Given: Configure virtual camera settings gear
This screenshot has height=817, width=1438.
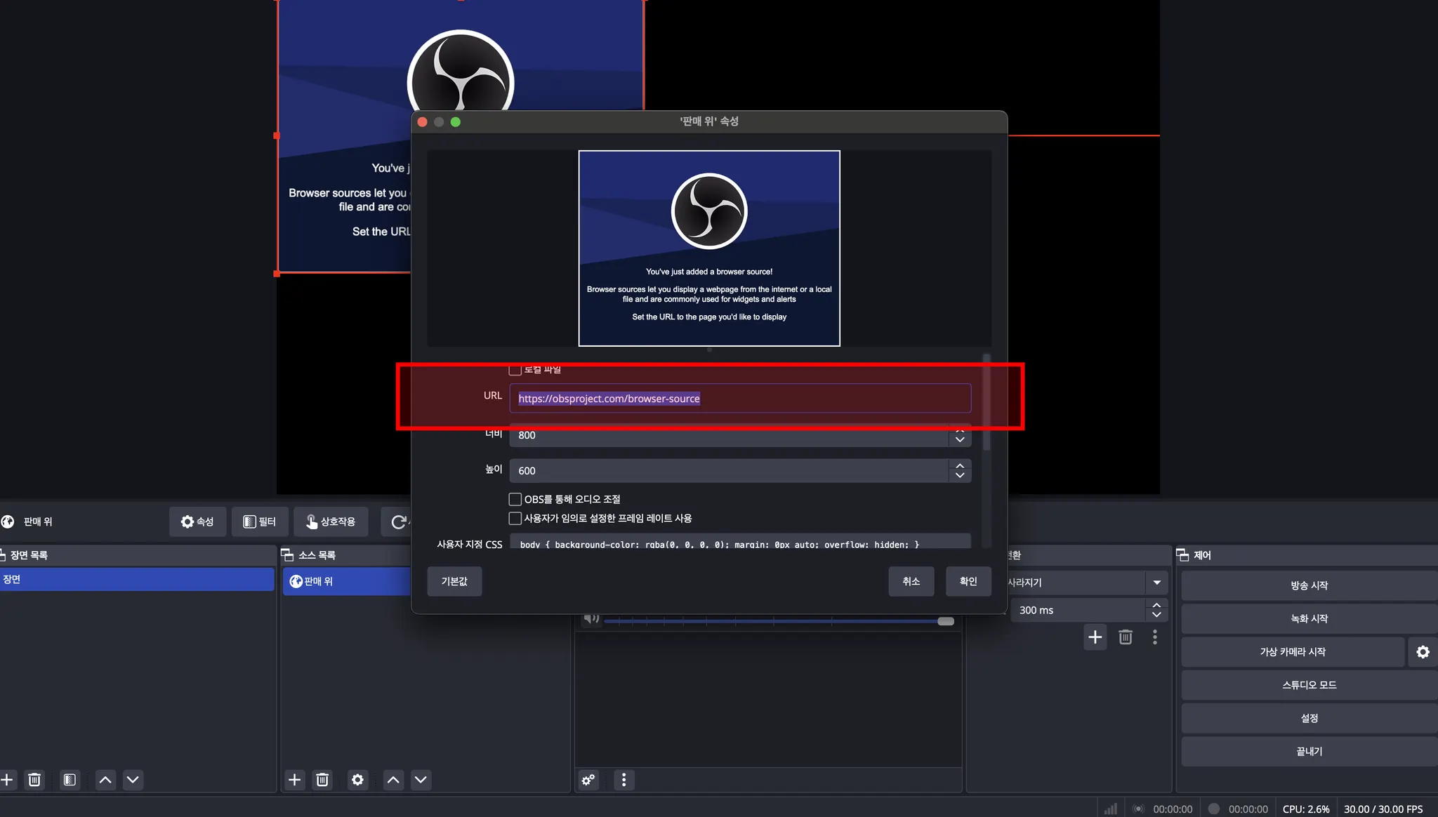Looking at the screenshot, I should 1423,652.
